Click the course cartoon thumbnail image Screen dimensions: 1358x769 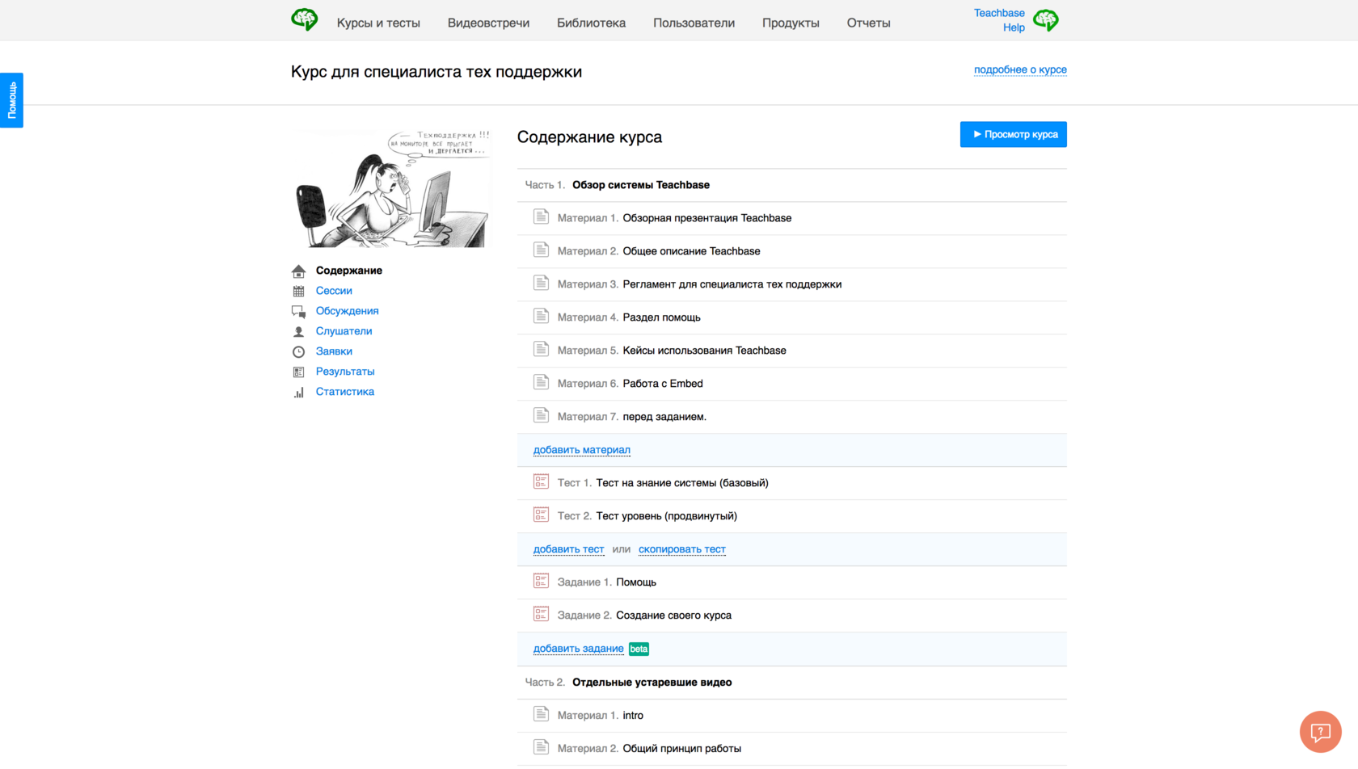tap(391, 188)
